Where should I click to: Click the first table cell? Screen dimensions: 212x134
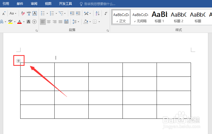point(38,70)
